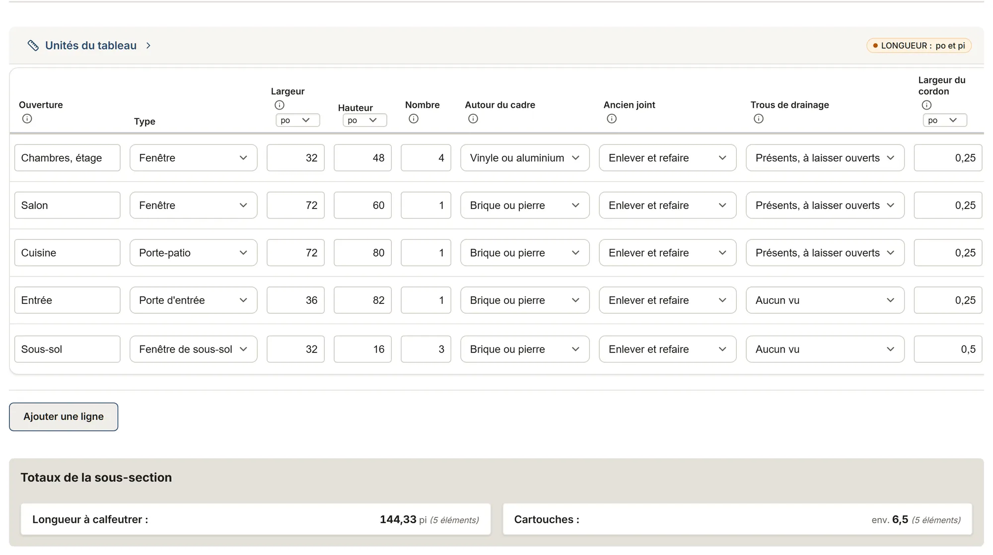Click the Ouverture info icon
Viewport: 993px width, 555px height.
[x=27, y=119]
